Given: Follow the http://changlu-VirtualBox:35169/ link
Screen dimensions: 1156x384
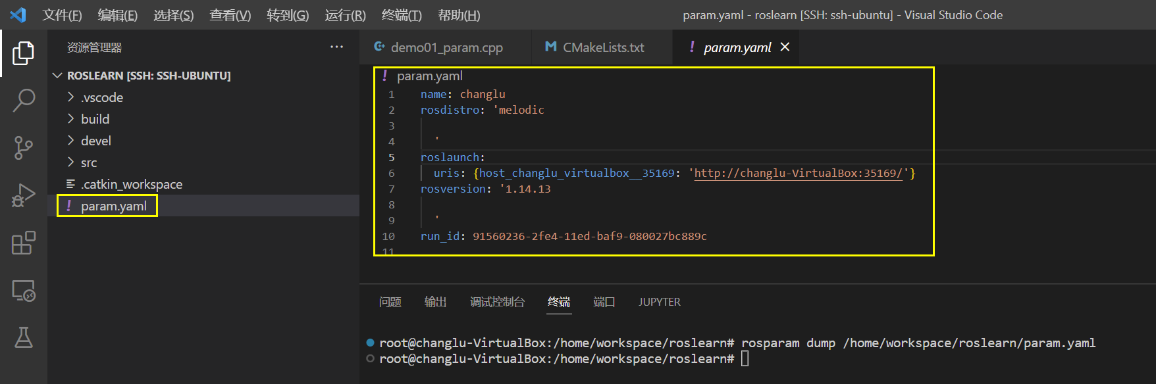Looking at the screenshot, I should (799, 173).
